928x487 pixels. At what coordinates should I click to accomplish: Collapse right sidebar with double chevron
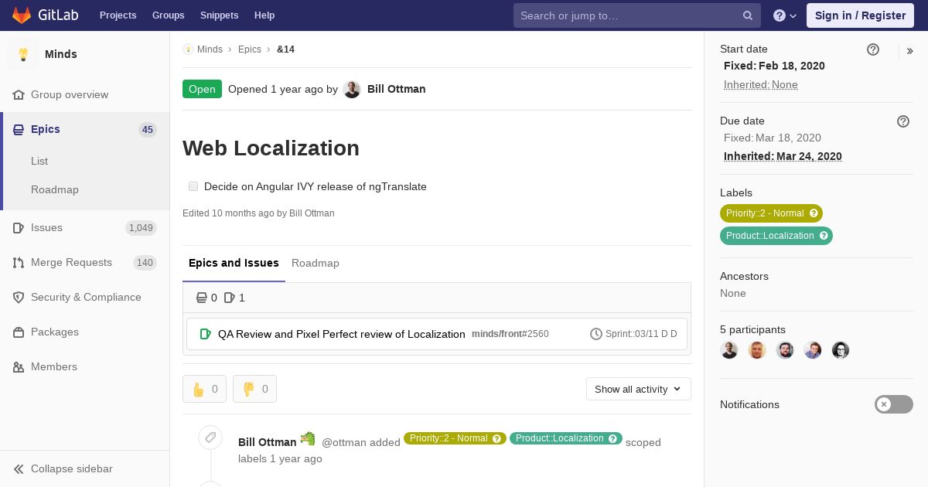(910, 51)
